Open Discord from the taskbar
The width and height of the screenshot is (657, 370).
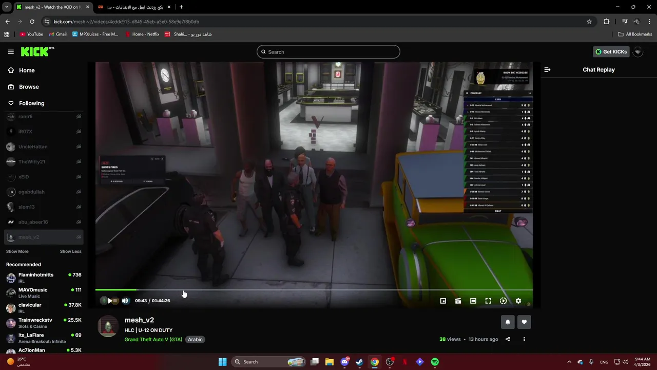344,362
